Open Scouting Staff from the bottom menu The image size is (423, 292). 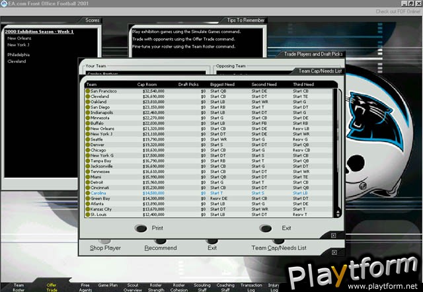[202, 287]
